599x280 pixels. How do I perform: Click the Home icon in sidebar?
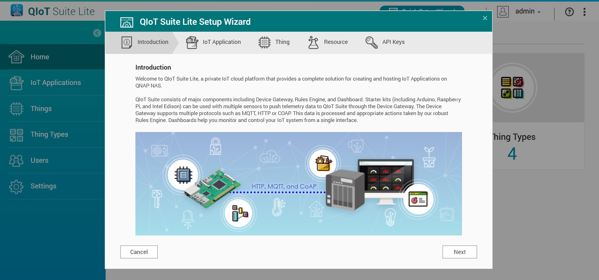tap(16, 57)
